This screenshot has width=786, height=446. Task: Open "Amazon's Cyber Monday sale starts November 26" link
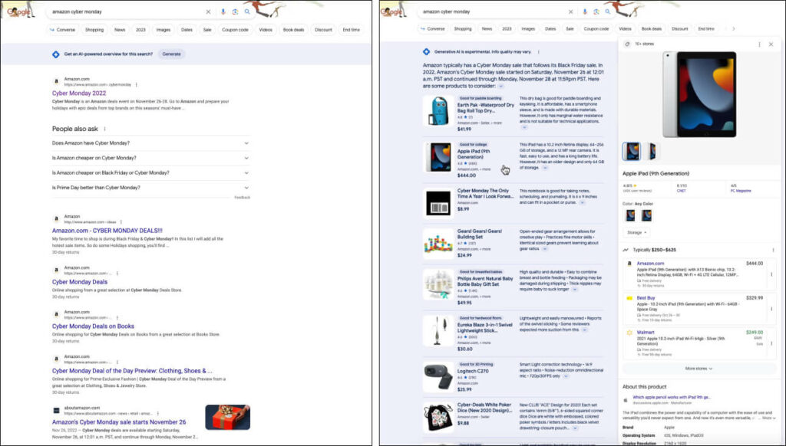(x=119, y=422)
